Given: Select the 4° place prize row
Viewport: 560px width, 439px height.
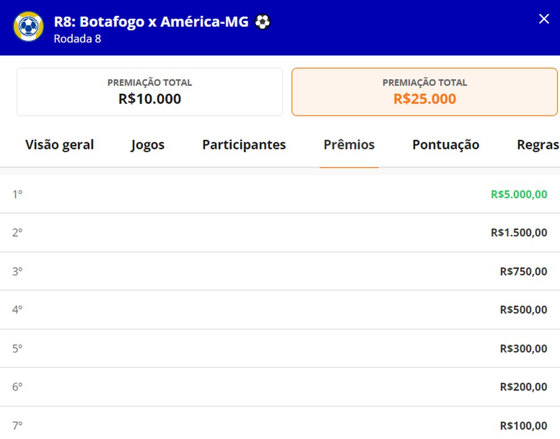Looking at the screenshot, I should pos(280,310).
